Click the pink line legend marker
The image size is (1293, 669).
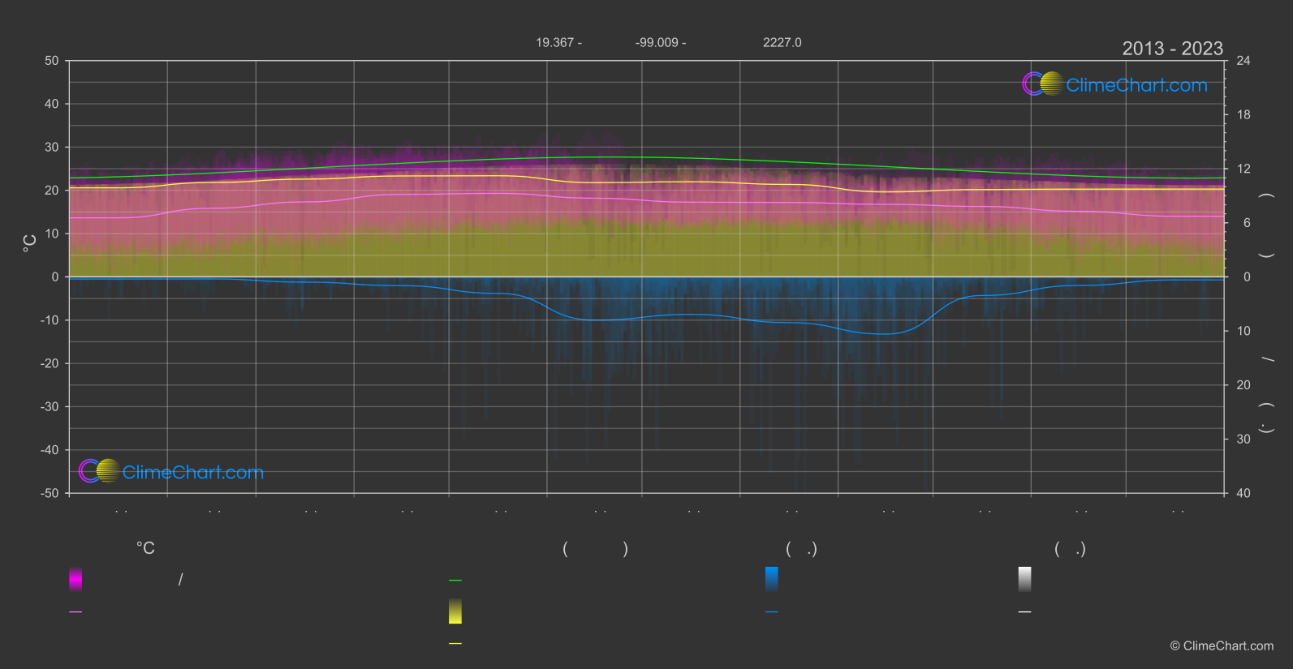pos(75,612)
